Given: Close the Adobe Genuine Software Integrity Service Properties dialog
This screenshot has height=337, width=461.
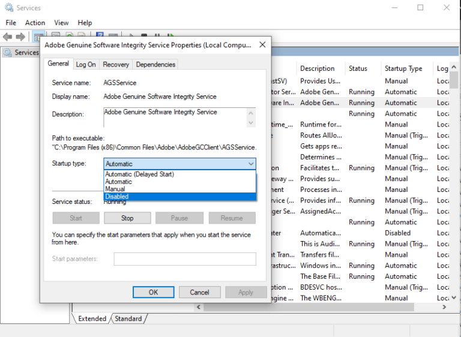Looking at the screenshot, I should tap(262, 44).
